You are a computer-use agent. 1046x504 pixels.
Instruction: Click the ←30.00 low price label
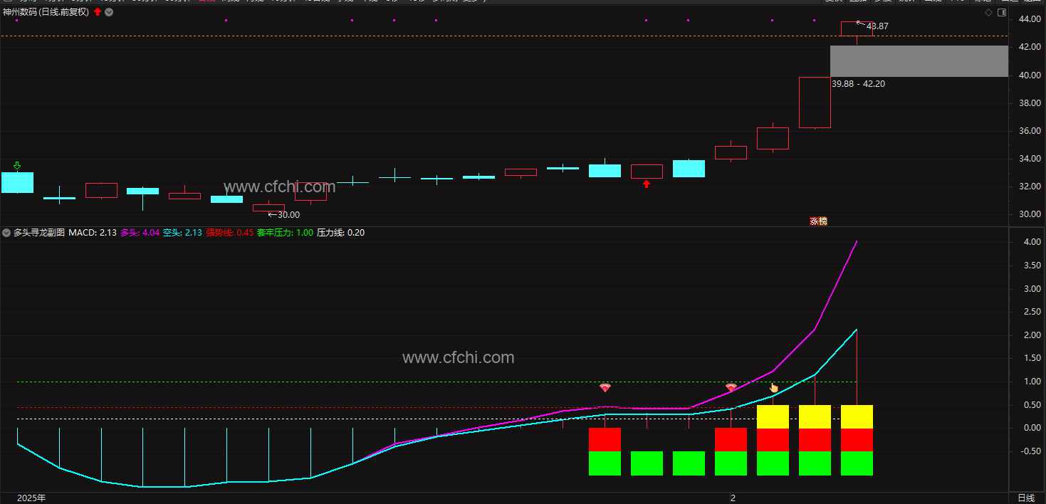[284, 214]
